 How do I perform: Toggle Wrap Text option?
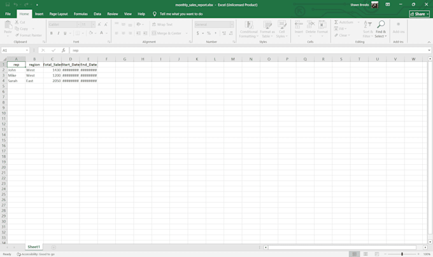(162, 25)
